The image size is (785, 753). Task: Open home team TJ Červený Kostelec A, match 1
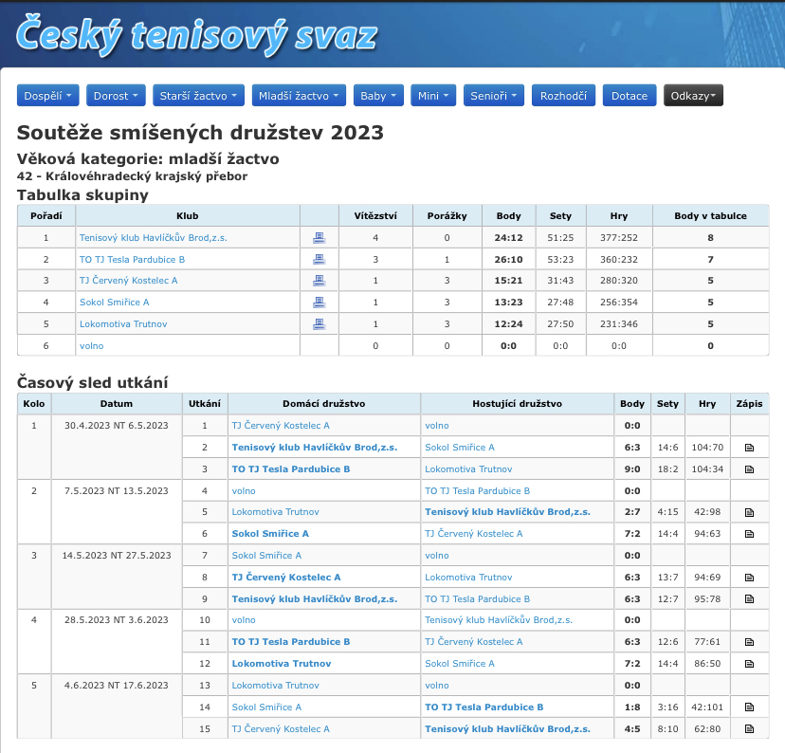(x=281, y=426)
